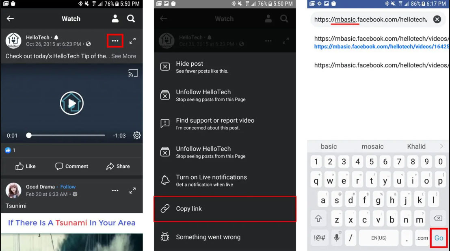
Task: Tap the keyboard backspace key
Action: coord(438,219)
